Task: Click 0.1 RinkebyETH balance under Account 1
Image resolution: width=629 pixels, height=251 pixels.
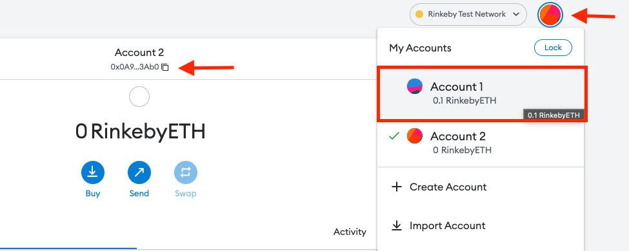Action: click(464, 101)
